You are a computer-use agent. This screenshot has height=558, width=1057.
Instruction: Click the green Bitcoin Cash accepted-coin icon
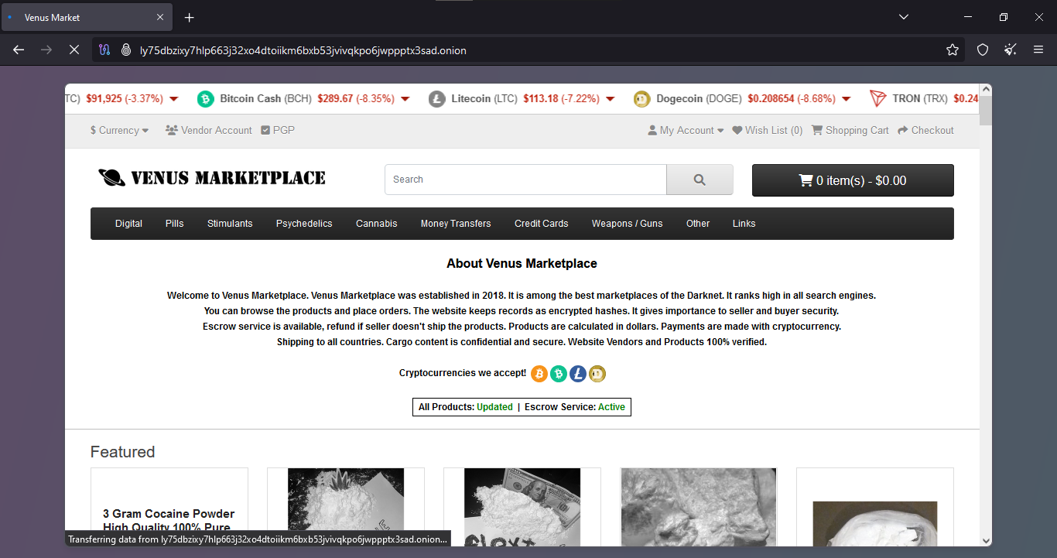click(x=559, y=374)
